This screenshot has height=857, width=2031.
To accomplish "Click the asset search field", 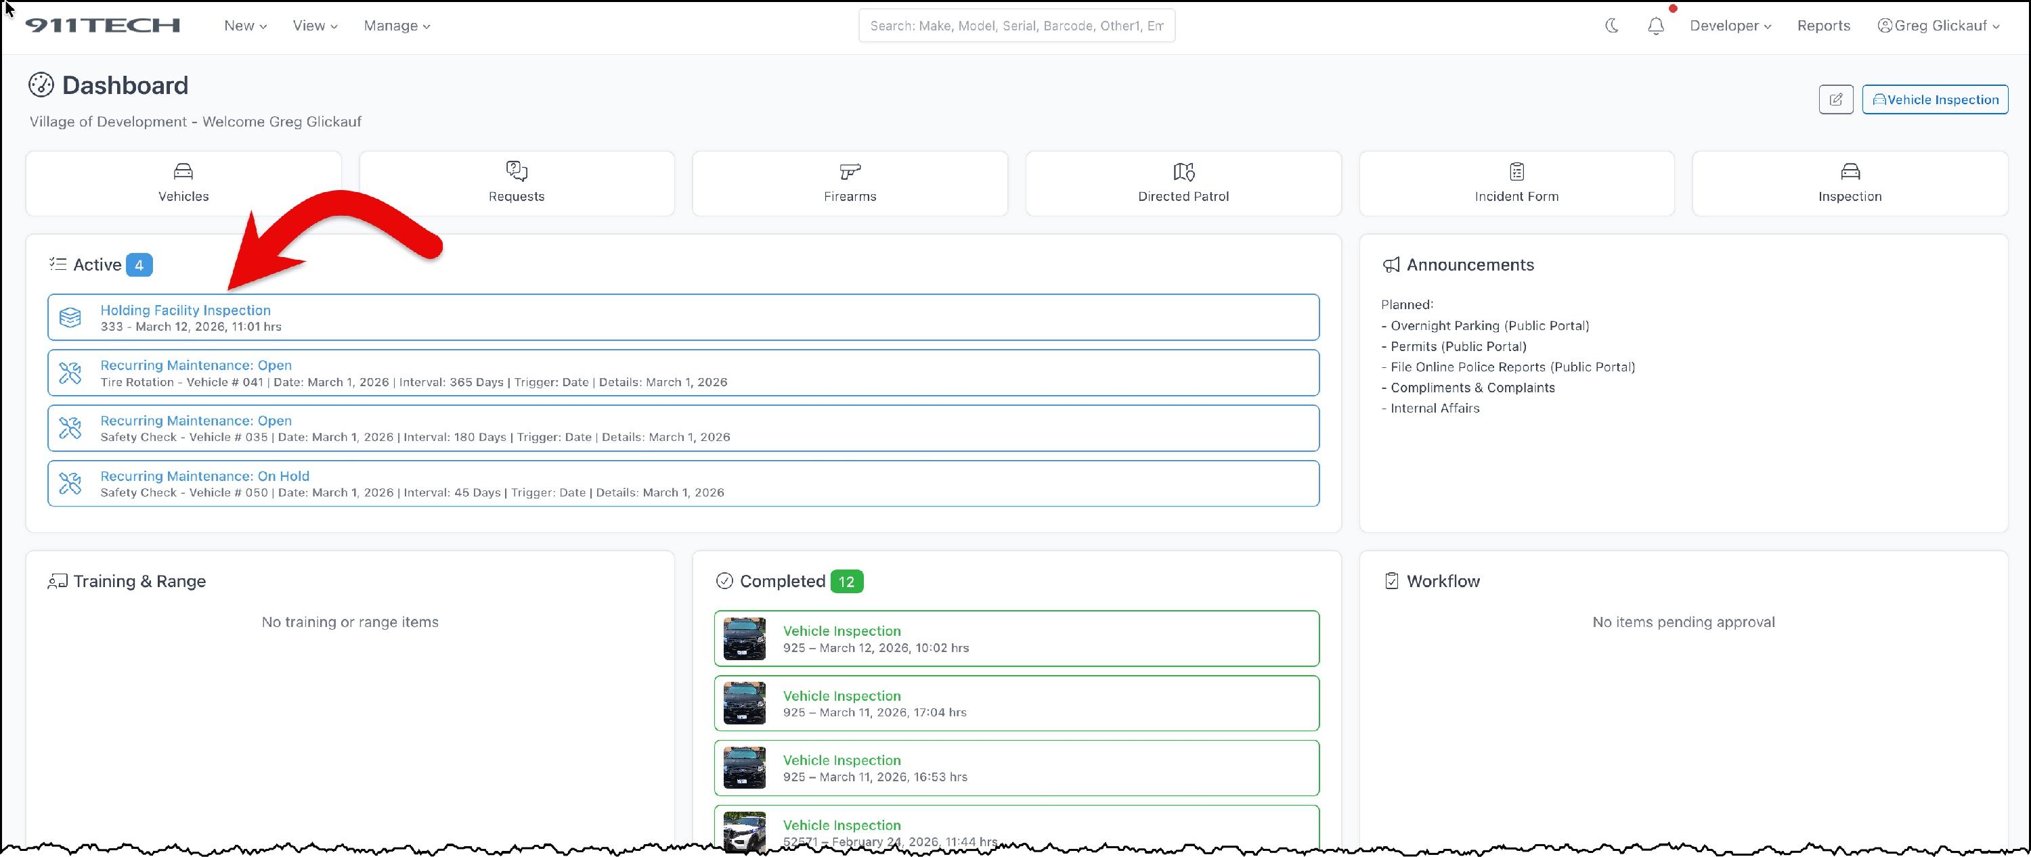I will point(1016,26).
